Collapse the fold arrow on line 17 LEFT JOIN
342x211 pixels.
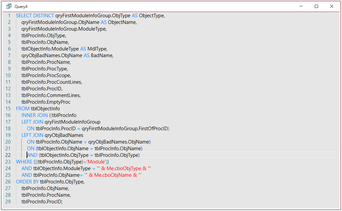click(14, 122)
